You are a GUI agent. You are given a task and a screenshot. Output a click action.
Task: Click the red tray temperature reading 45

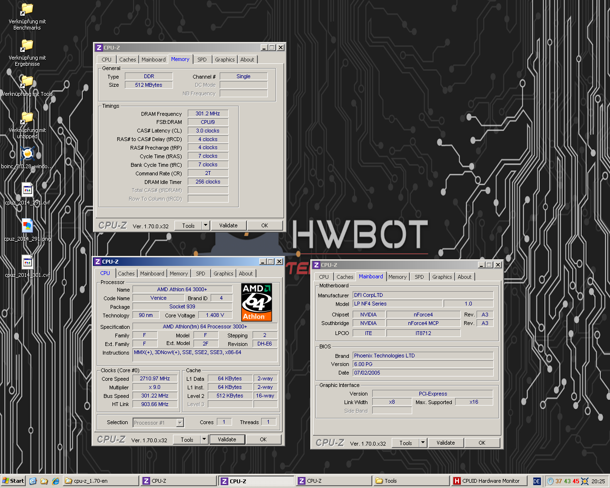pos(576,481)
